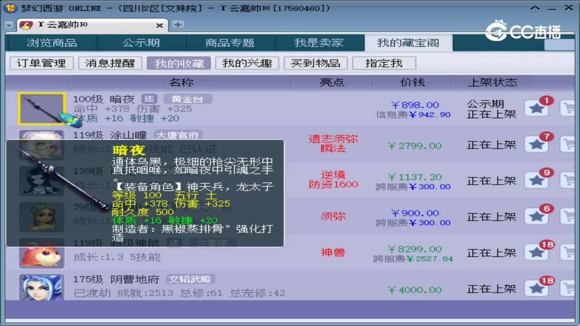The height and width of the screenshot is (326, 580).
Task: Open the 商品专题 tab
Action: [230, 43]
